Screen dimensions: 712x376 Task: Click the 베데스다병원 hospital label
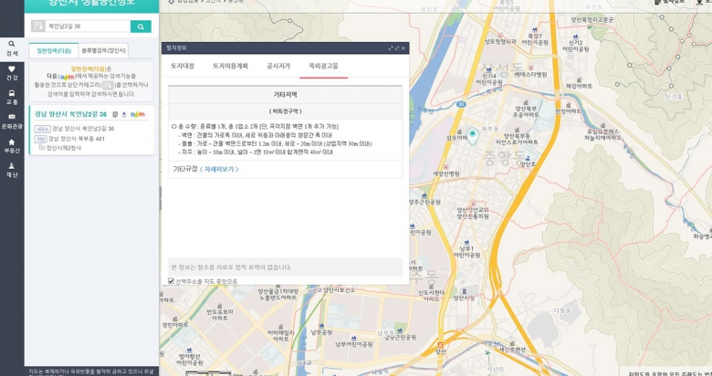(531, 75)
